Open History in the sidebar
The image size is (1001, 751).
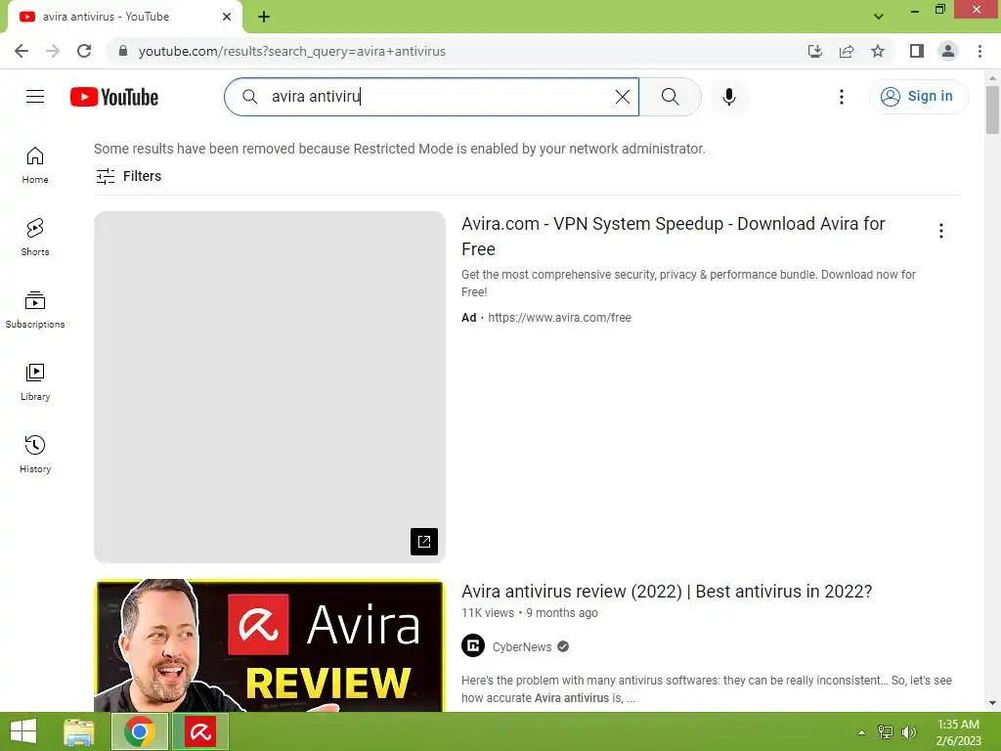[x=35, y=454]
